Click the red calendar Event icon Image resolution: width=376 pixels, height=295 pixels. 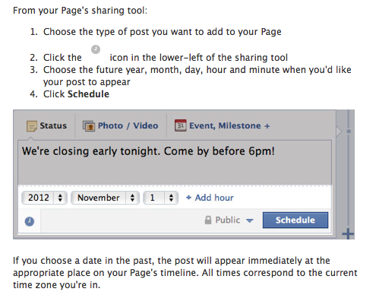pos(180,125)
